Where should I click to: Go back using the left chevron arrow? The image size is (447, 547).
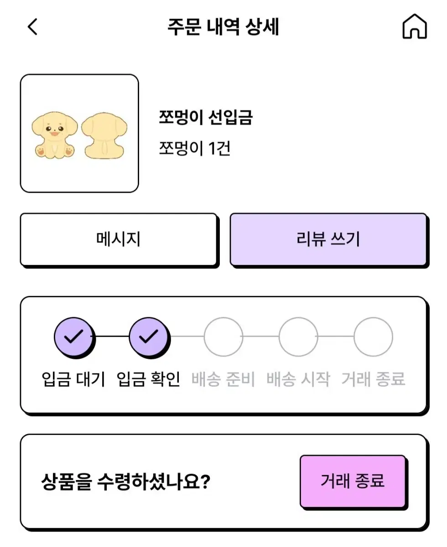tap(32, 27)
